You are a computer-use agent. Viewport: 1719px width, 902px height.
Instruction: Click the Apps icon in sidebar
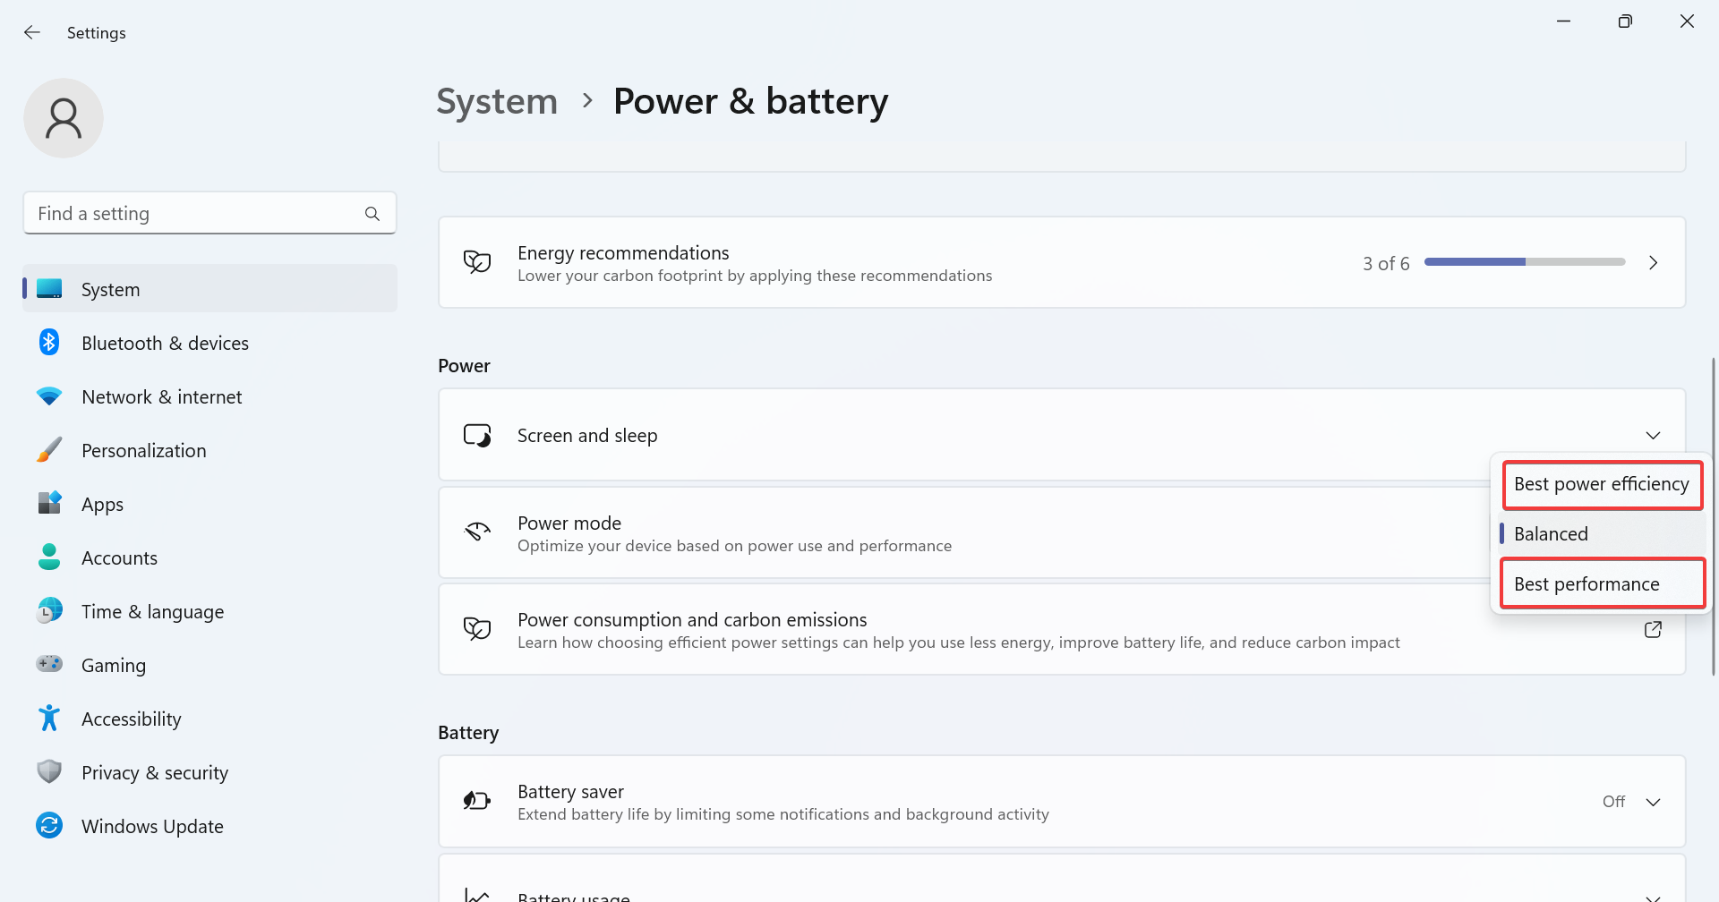click(x=49, y=504)
